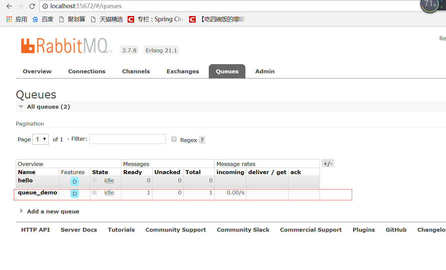Sort by the incoming column header
This screenshot has height=270, width=446.
pyautogui.click(x=230, y=172)
